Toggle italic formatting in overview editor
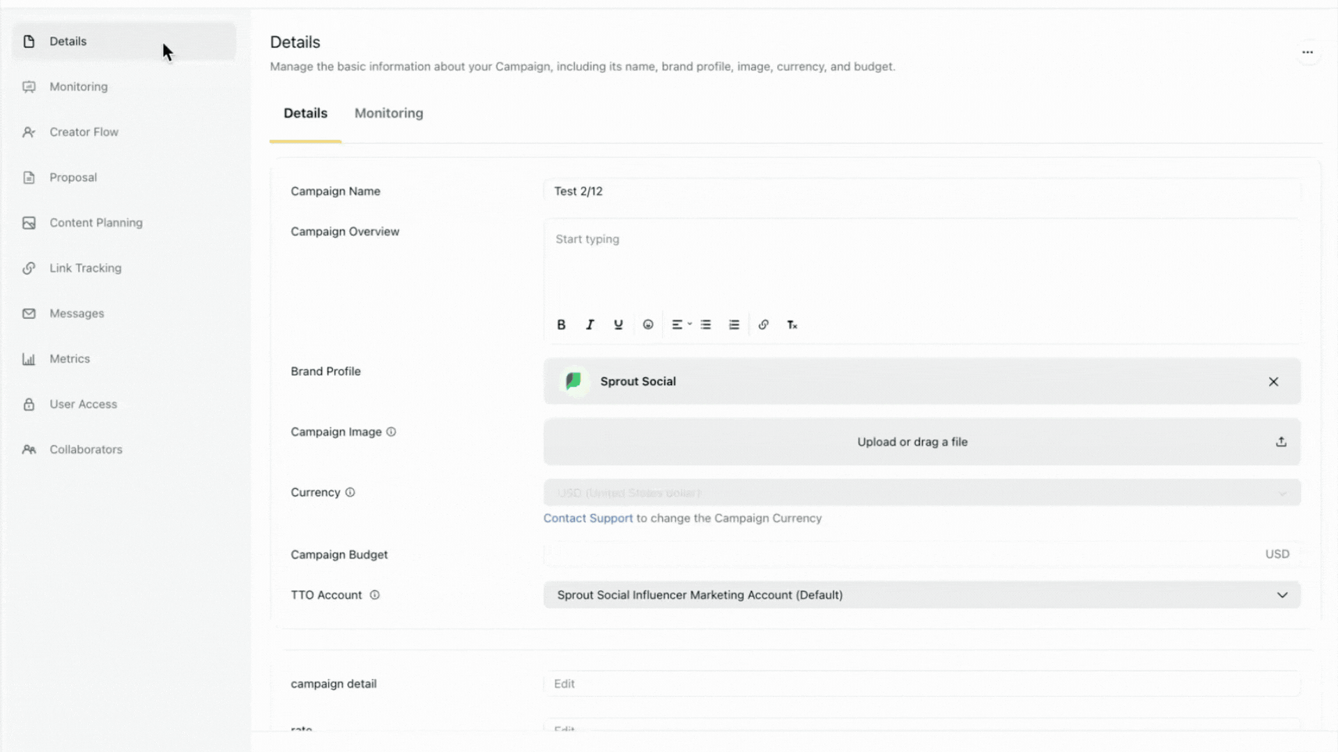 coord(590,324)
